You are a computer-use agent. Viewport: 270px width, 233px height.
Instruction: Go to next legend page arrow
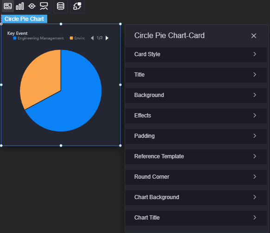point(107,38)
